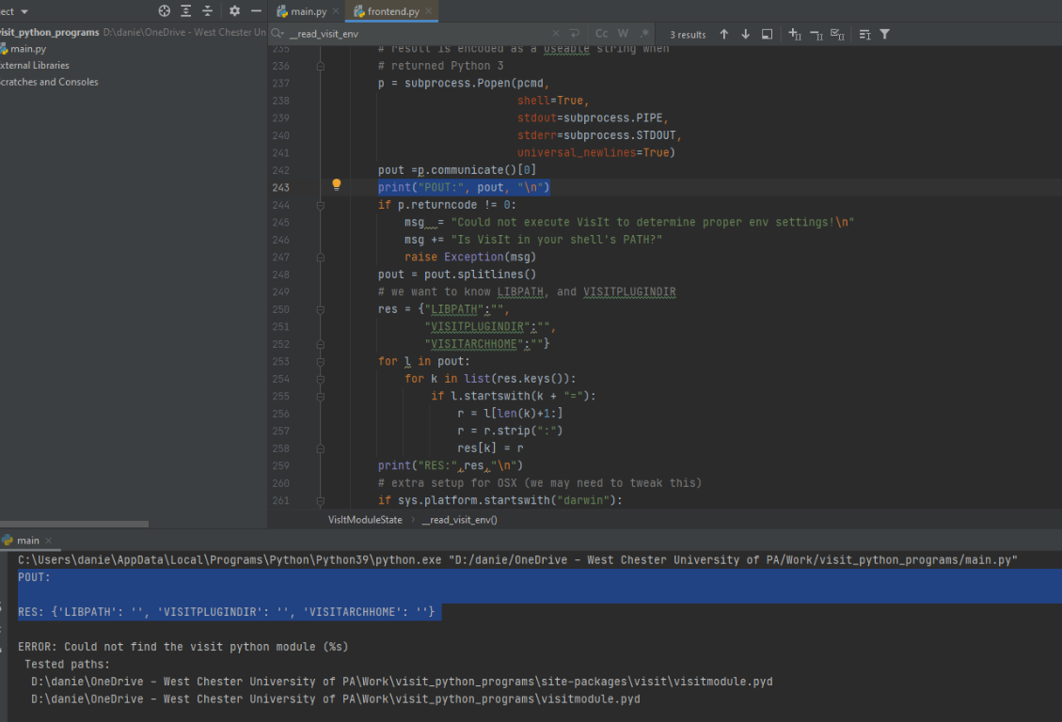Click the site-packages visitmodule.pyd path line
The height and width of the screenshot is (722, 1062).
tap(402, 682)
